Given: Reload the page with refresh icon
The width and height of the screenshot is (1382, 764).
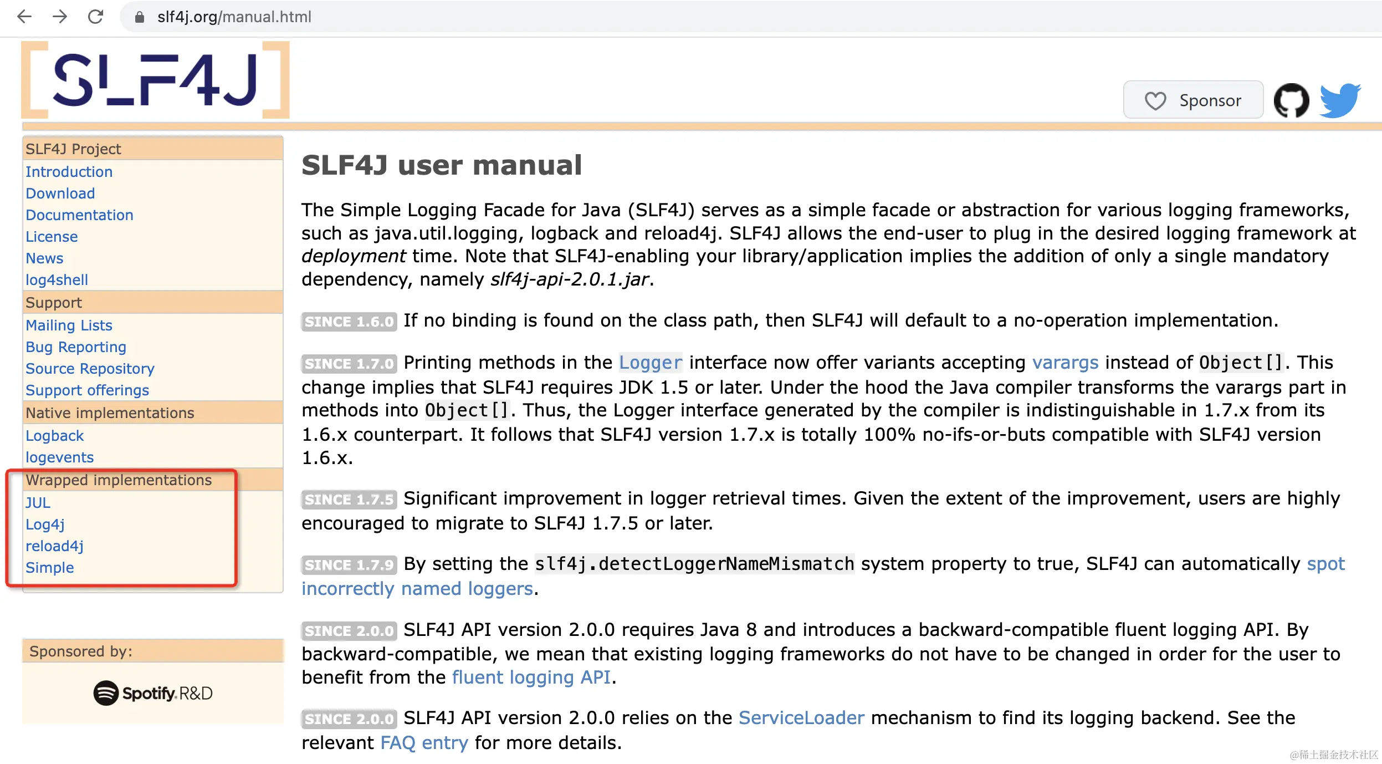Looking at the screenshot, I should 96,17.
